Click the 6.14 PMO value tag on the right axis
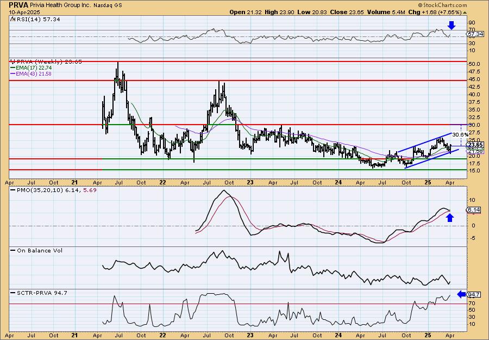 pos(474,210)
